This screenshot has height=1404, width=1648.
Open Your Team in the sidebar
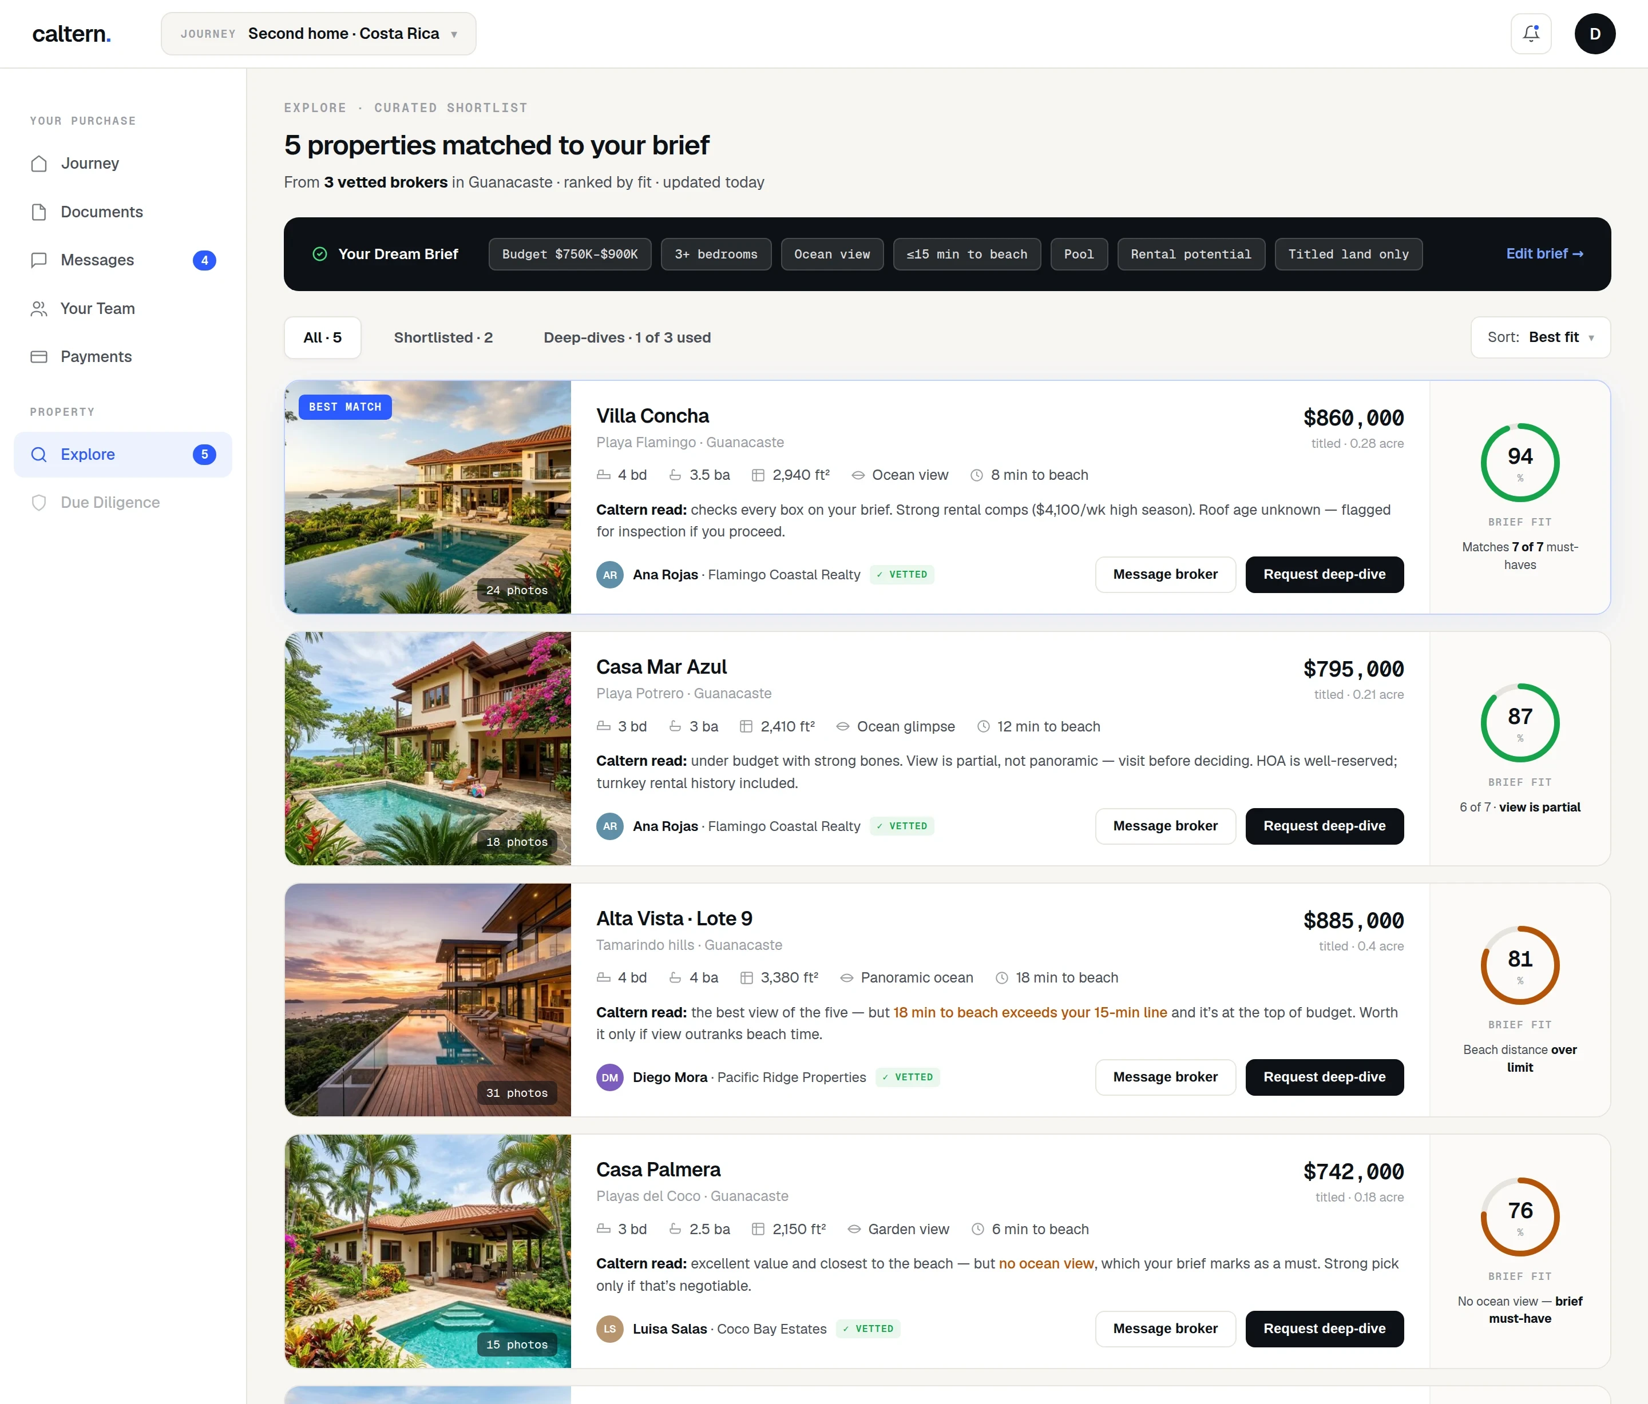click(122, 308)
